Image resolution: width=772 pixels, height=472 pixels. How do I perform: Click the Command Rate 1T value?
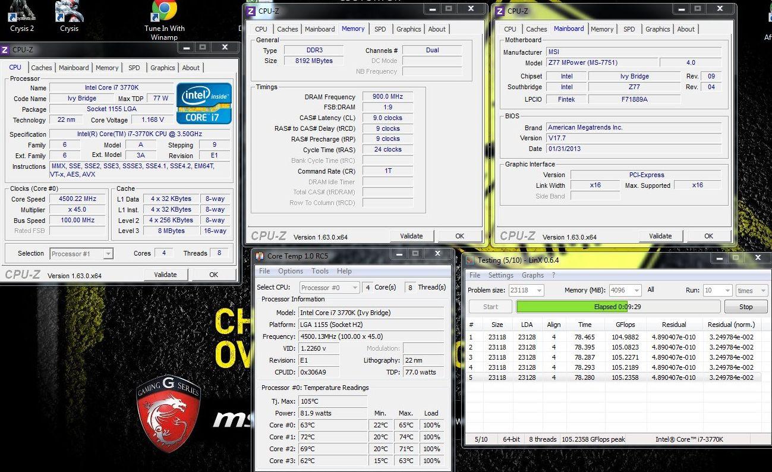[387, 171]
